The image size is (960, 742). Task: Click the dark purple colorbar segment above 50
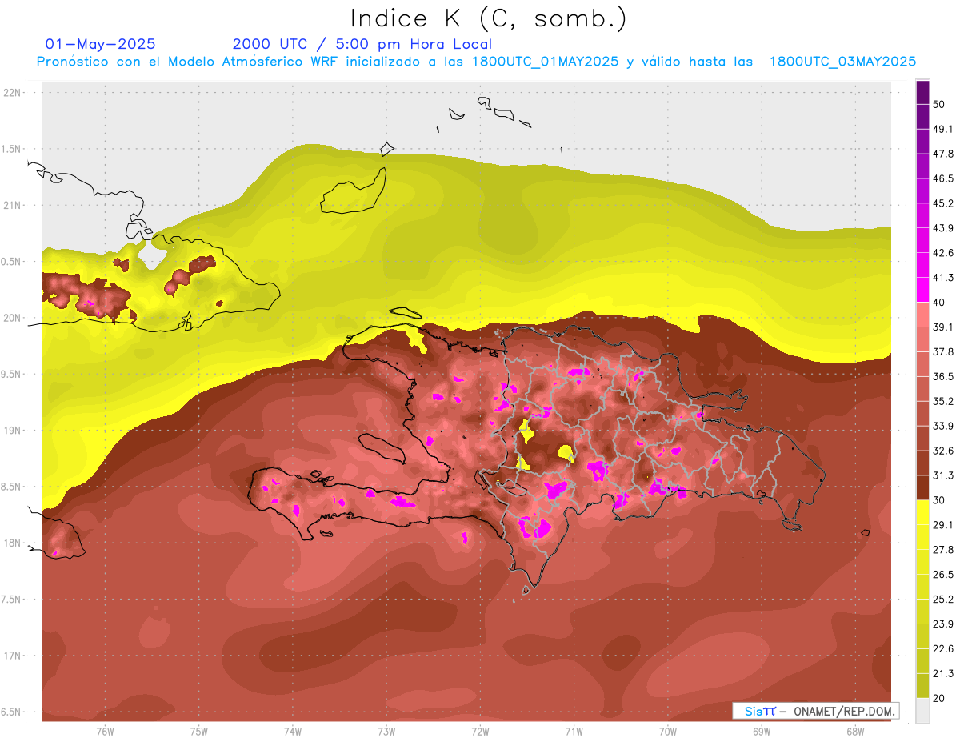[922, 92]
